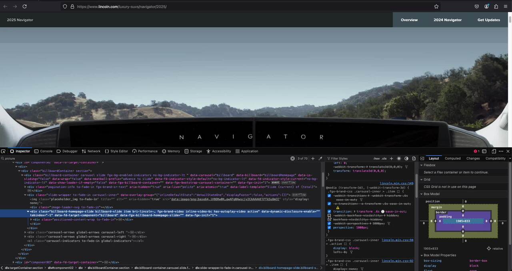The width and height of the screenshot is (512, 271).
Task: Toggle light color scheme simulation sun icon
Action: [399, 159]
